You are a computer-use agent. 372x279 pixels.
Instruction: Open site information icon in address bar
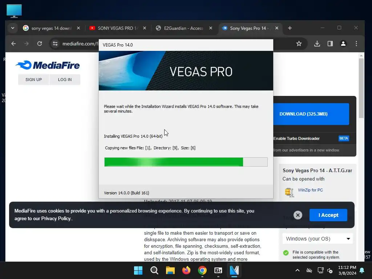point(55,44)
